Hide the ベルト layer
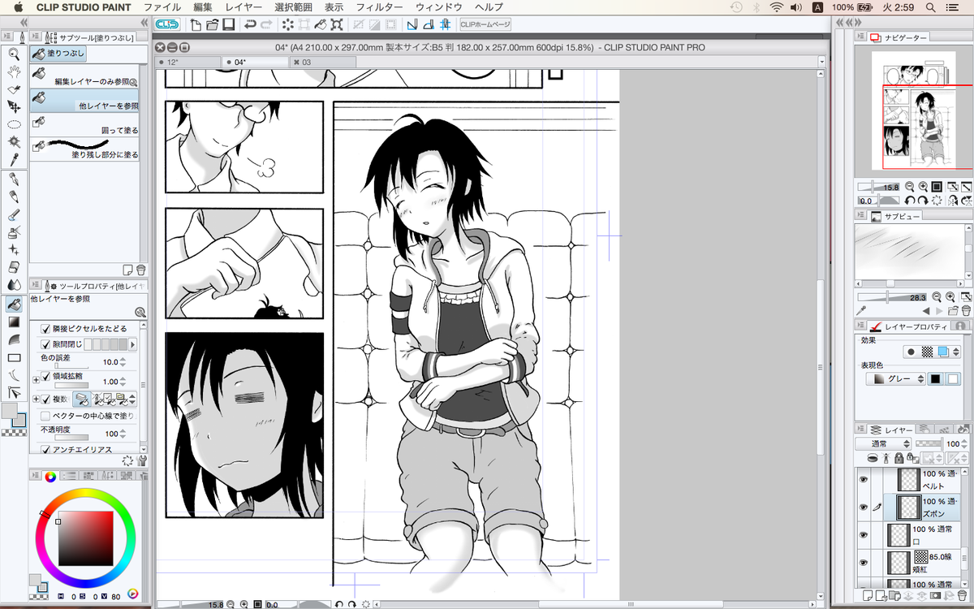The image size is (974, 609). pos(864,480)
